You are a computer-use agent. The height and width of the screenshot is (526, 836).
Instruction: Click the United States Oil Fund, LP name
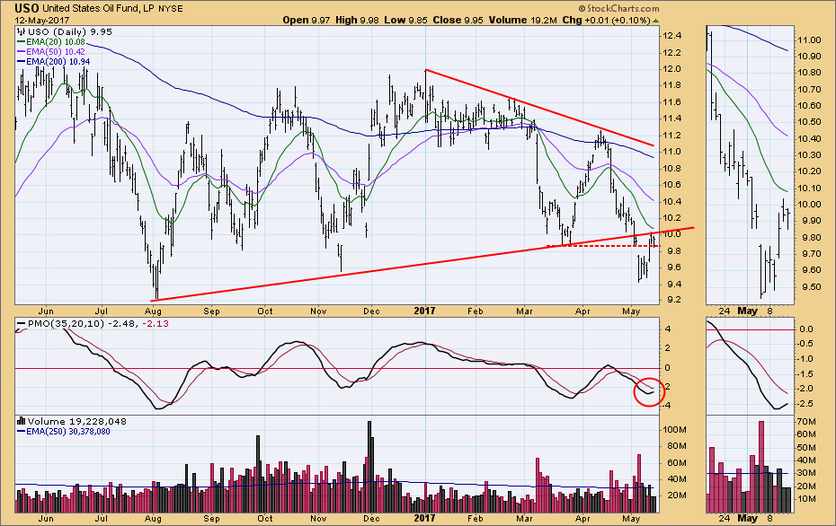(x=99, y=8)
